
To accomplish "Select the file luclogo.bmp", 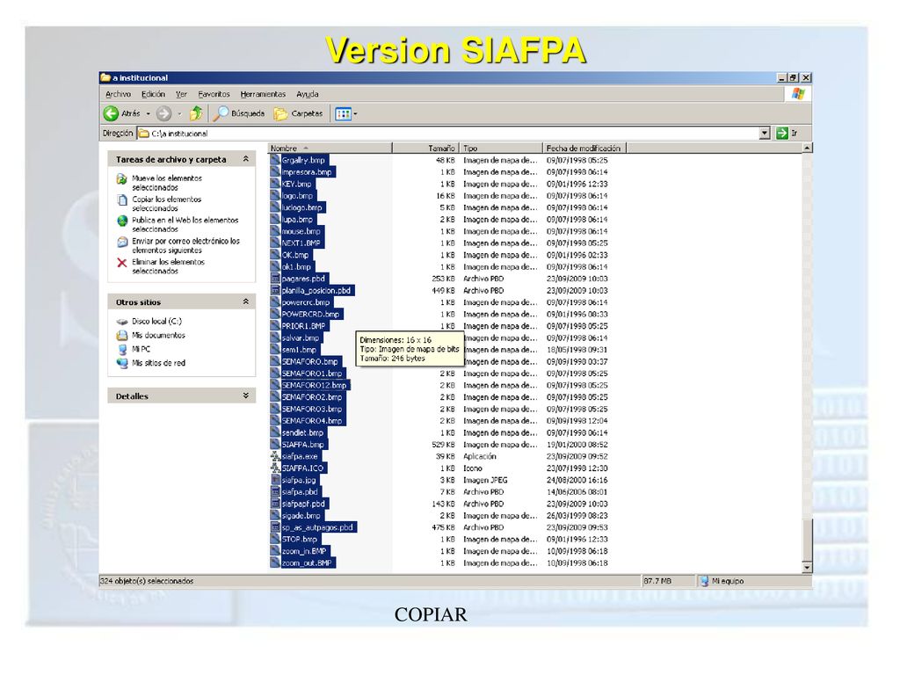I will tap(302, 207).
